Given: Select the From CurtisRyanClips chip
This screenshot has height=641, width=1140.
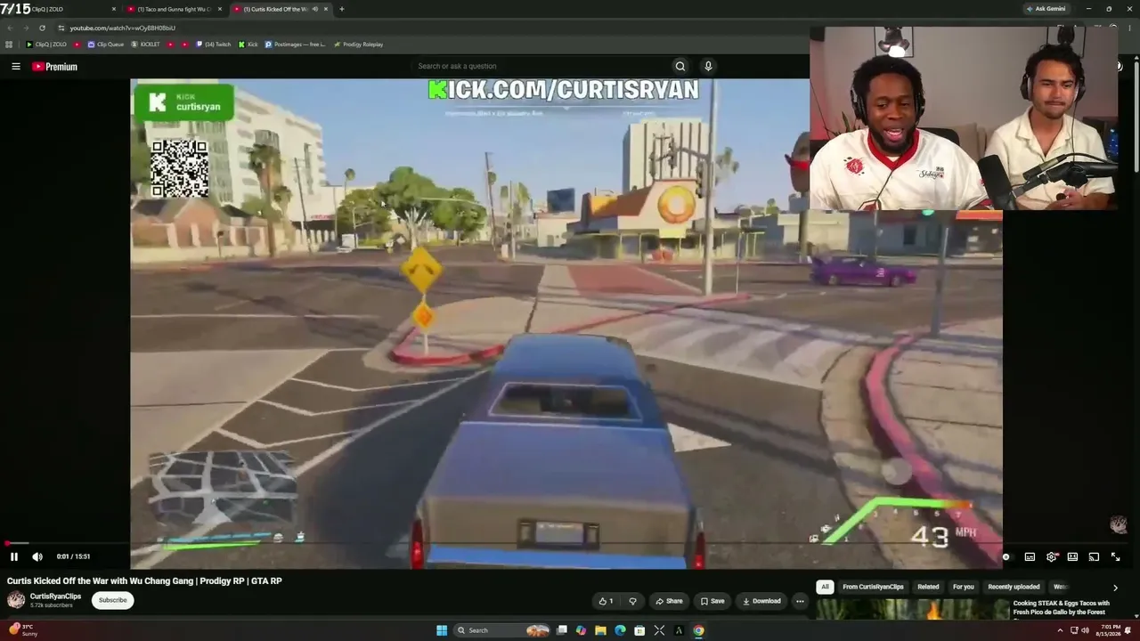Looking at the screenshot, I should pos(873,587).
